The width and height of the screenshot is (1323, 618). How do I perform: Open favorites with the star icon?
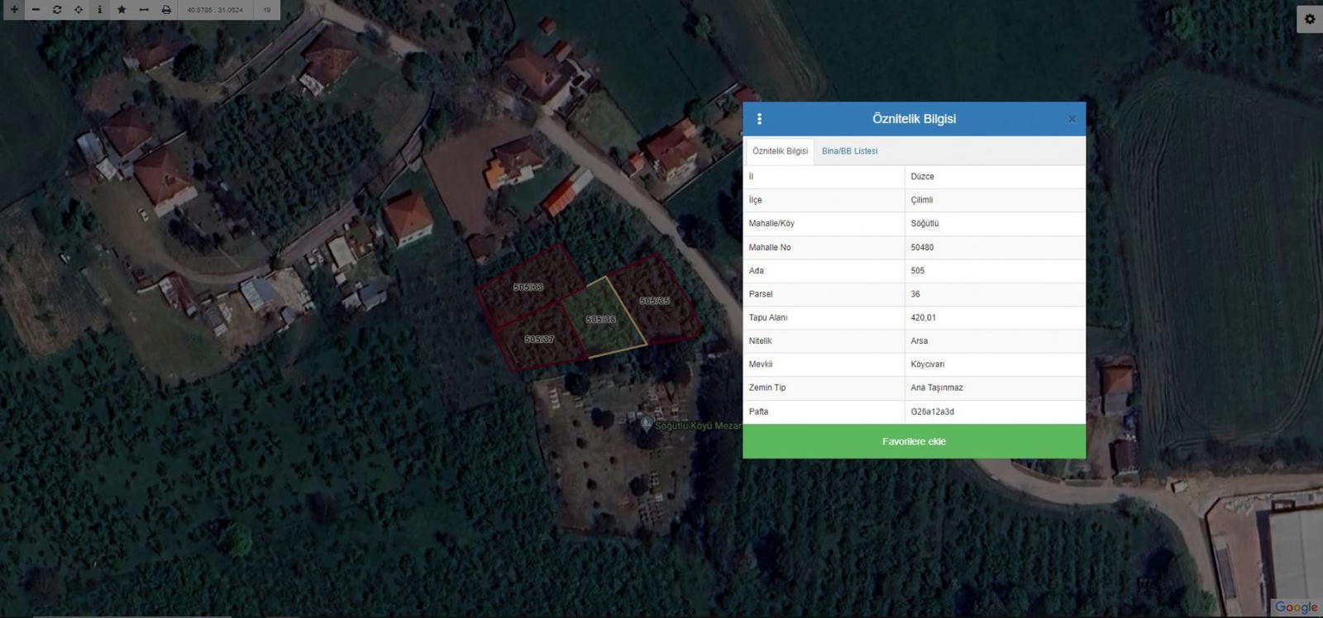[x=122, y=10]
